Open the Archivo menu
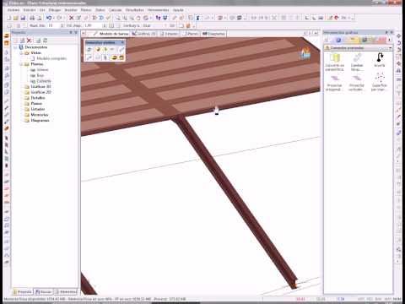This screenshot has width=405, height=304. pos(13,10)
